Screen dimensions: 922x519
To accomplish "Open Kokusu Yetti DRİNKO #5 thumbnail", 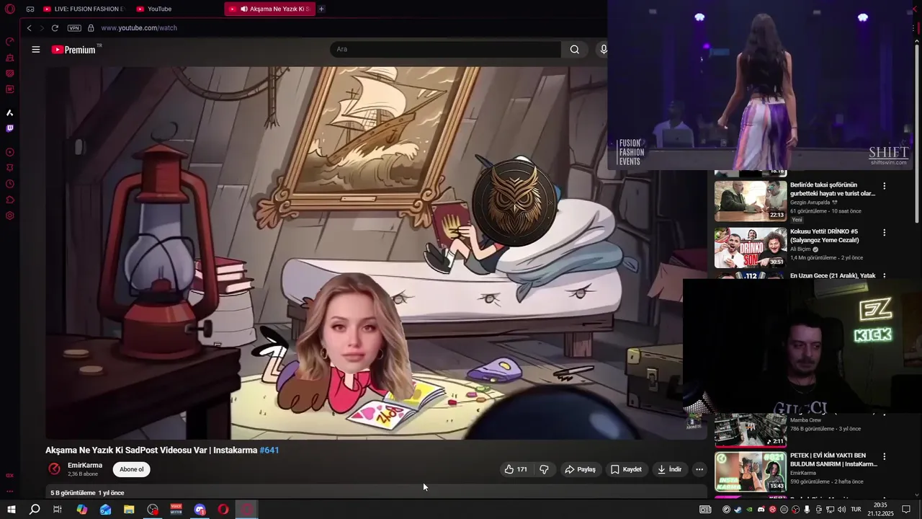I will click(x=750, y=247).
